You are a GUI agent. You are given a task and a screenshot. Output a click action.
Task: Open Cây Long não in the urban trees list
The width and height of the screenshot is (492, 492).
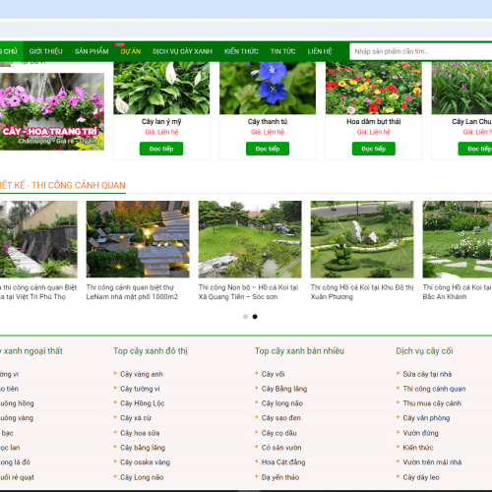pyautogui.click(x=142, y=477)
